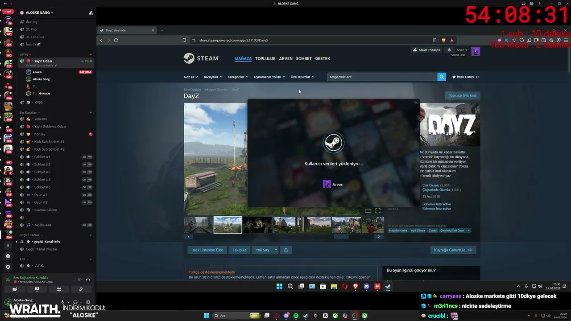Expand the Göz at dropdown in Steam
The width and height of the screenshot is (571, 321).
(x=190, y=77)
